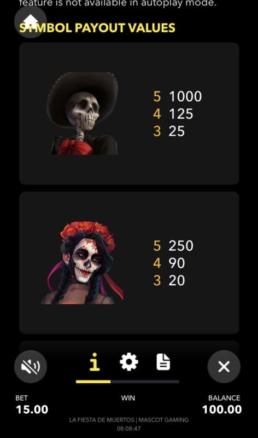Screen dimensions: 258x438
Task: Open the info tab icon
Action: 95,362
